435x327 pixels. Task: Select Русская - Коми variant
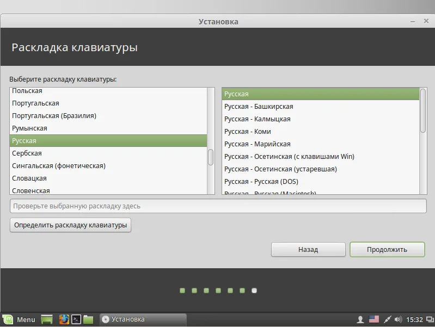pos(321,132)
